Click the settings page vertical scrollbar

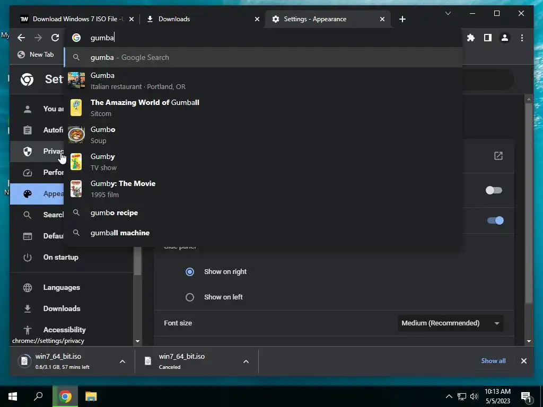[x=529, y=204]
